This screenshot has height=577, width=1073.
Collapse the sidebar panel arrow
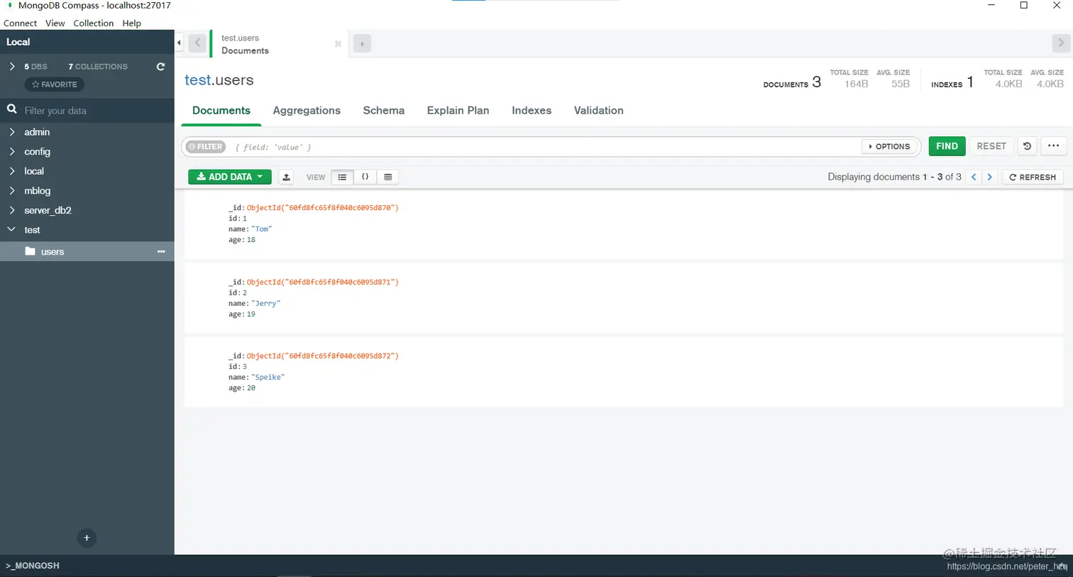[x=179, y=43]
